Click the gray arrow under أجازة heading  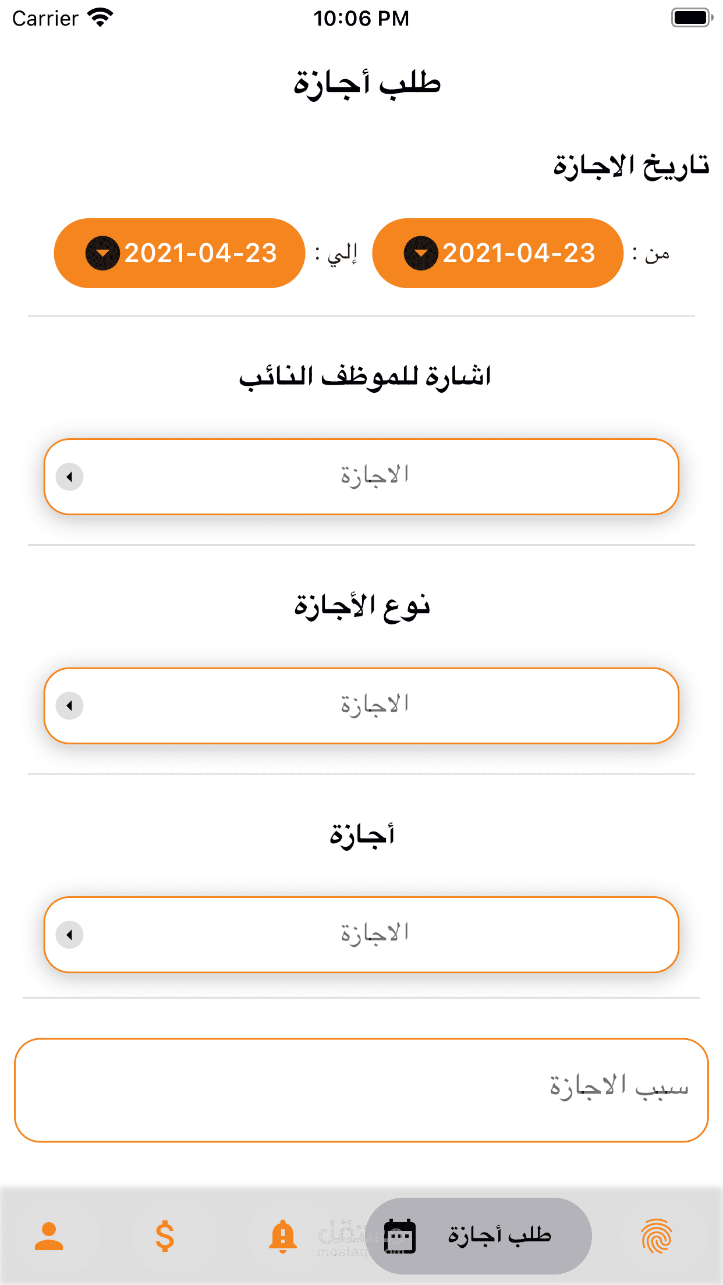tap(70, 935)
